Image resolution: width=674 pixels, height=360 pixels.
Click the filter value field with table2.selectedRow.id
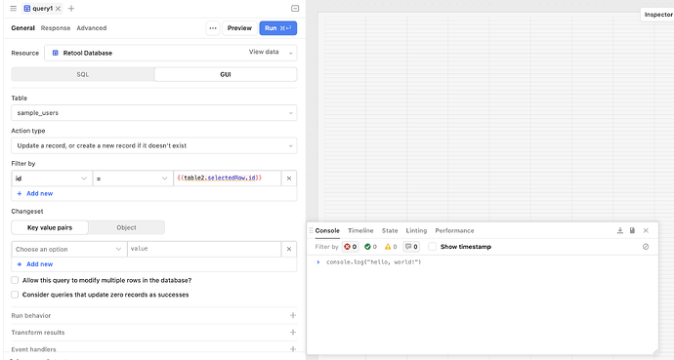tap(228, 179)
